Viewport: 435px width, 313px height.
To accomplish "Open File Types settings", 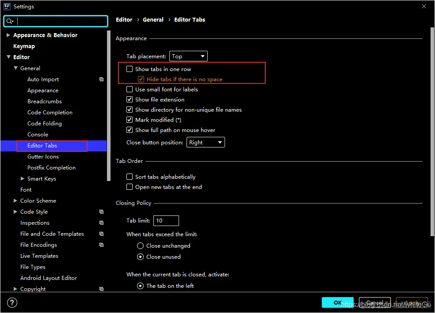I will tap(33, 267).
